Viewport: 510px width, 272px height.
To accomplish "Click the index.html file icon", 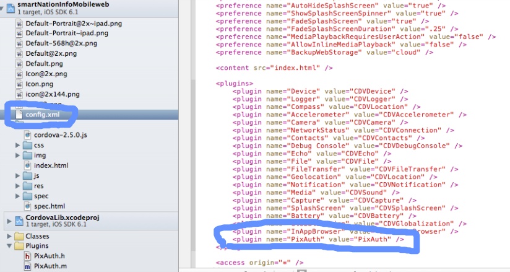I will 28,165.
